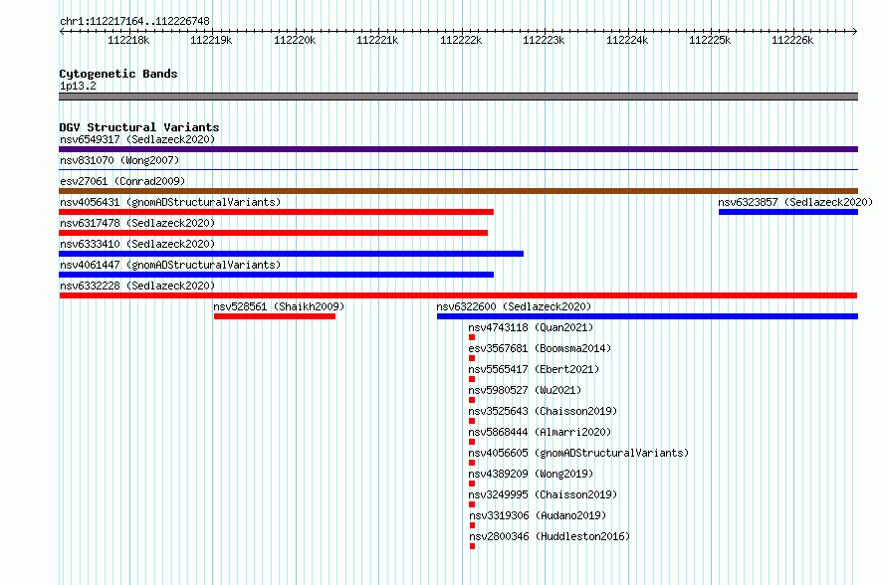Open nsv5868444 (Almarri2020) label
Image resolution: width=886 pixels, height=585 pixels.
click(540, 432)
